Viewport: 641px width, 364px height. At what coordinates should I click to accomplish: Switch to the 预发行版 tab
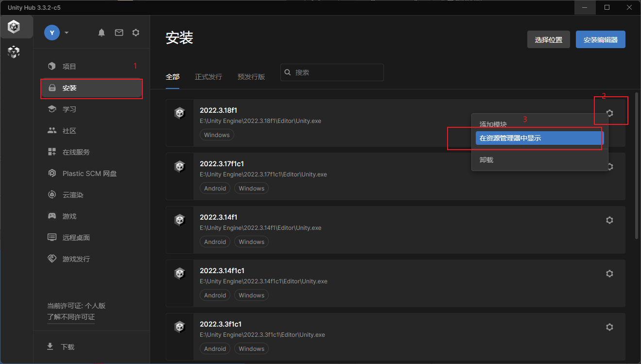click(251, 76)
